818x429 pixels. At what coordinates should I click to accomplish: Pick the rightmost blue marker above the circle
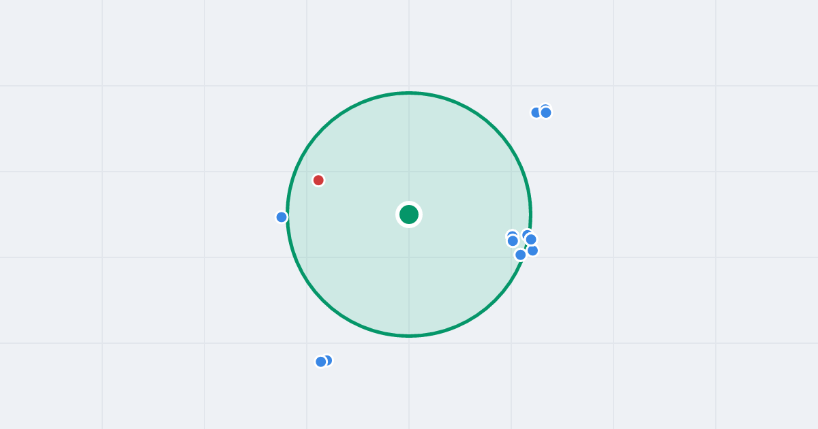[x=546, y=112]
